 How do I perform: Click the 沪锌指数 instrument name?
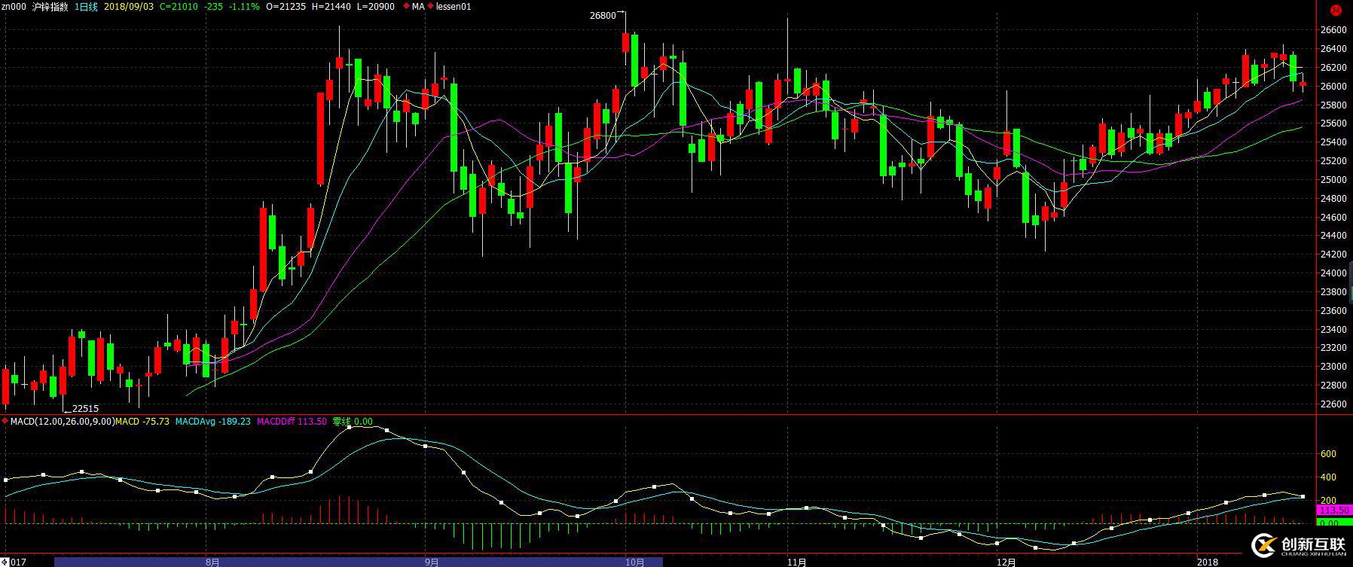coord(50,7)
